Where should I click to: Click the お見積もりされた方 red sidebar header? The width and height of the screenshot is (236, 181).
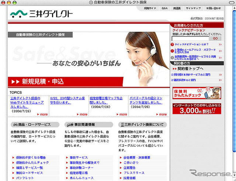click(197, 25)
